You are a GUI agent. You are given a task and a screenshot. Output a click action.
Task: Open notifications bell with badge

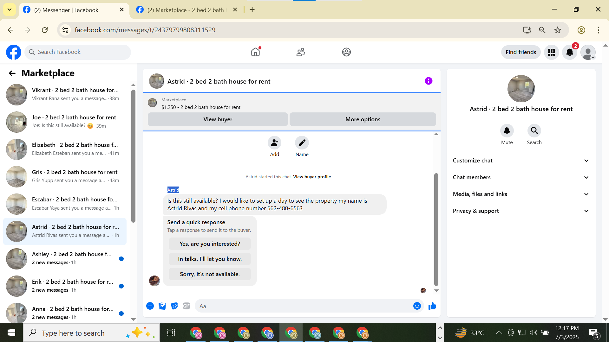click(569, 52)
